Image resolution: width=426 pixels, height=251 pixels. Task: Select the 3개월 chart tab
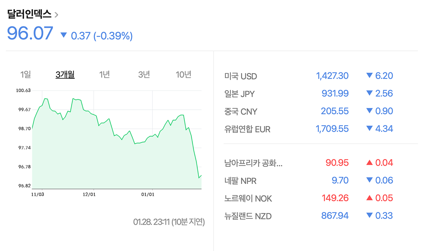(65, 75)
